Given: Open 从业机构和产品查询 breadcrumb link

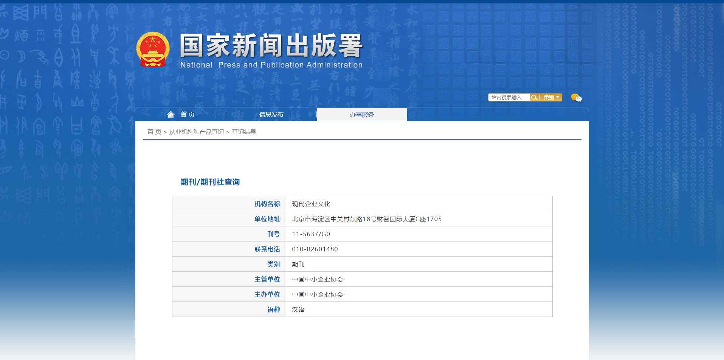Looking at the screenshot, I should click(x=197, y=132).
